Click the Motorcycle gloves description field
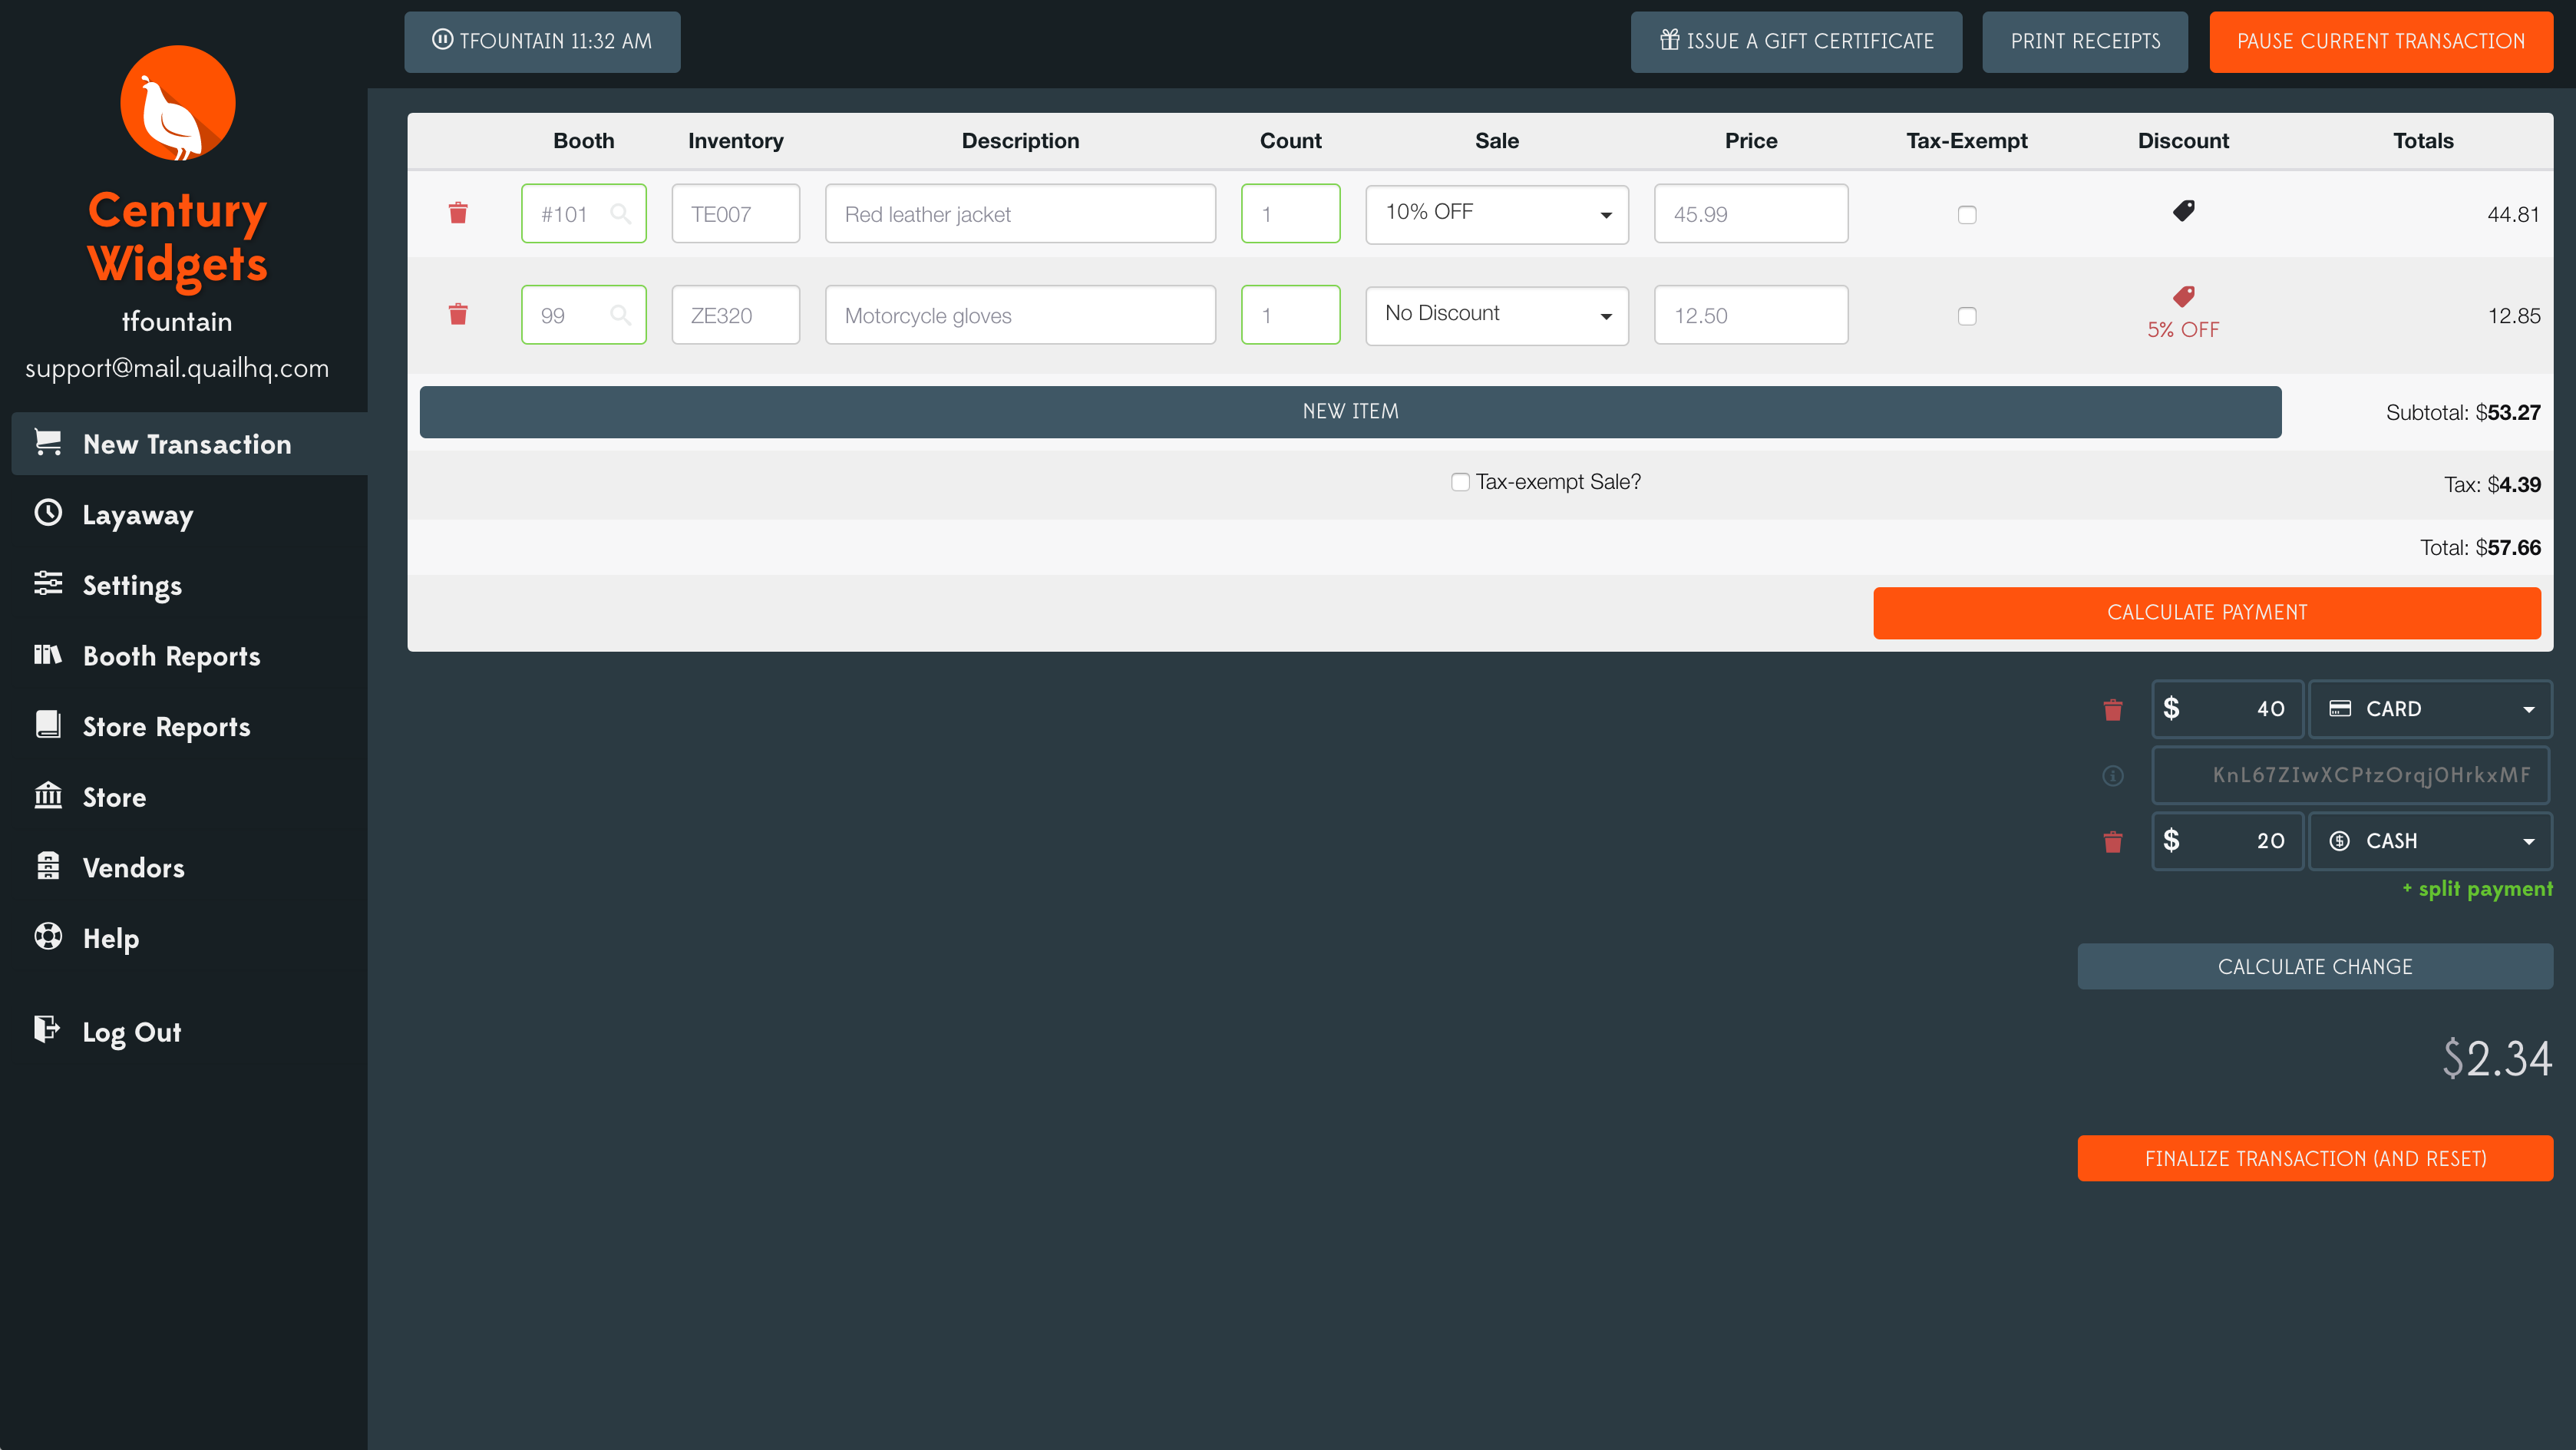Screen dimensions: 2576x1450 1020,315
